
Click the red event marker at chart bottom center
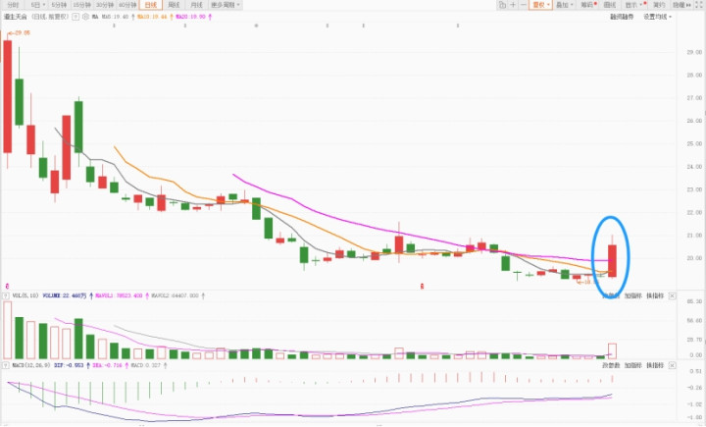422,286
